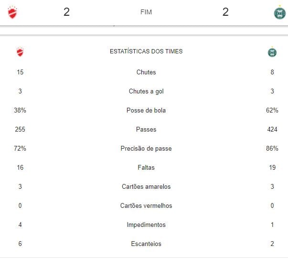Select the Precisão de passe label

pos(146,149)
